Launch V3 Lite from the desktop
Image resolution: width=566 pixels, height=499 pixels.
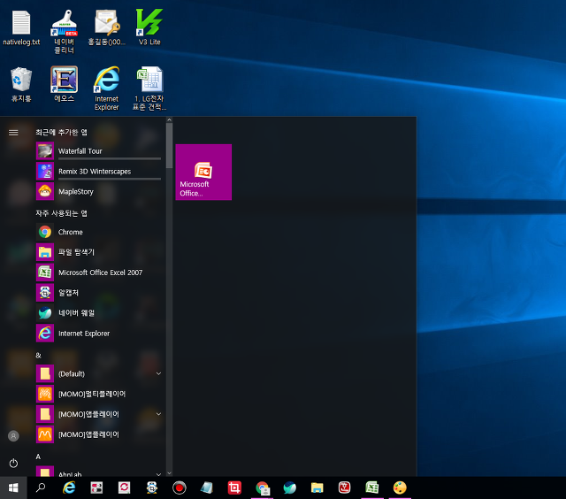coord(149,27)
